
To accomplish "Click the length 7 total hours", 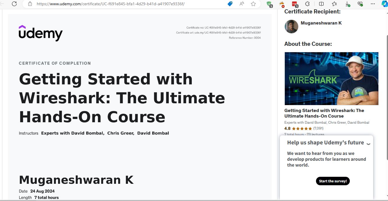I will 46,197.
